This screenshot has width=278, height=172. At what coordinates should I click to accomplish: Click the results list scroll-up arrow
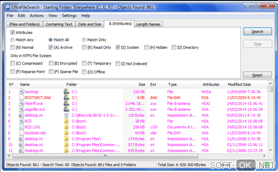270,83
